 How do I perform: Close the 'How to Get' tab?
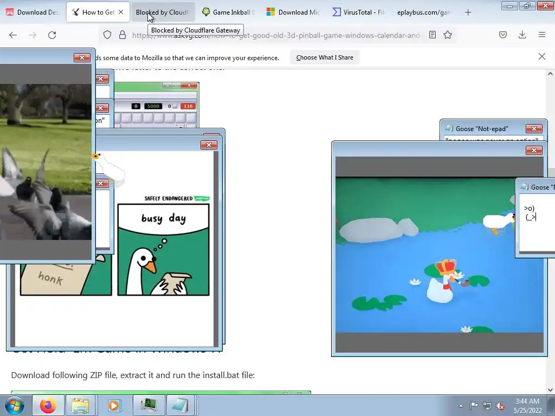(x=121, y=12)
